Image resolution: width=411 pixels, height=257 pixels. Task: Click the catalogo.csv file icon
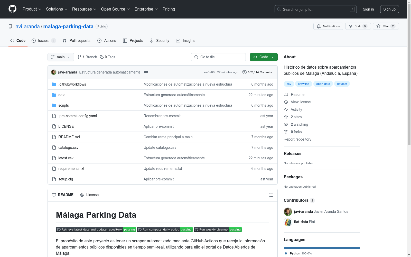click(54, 148)
